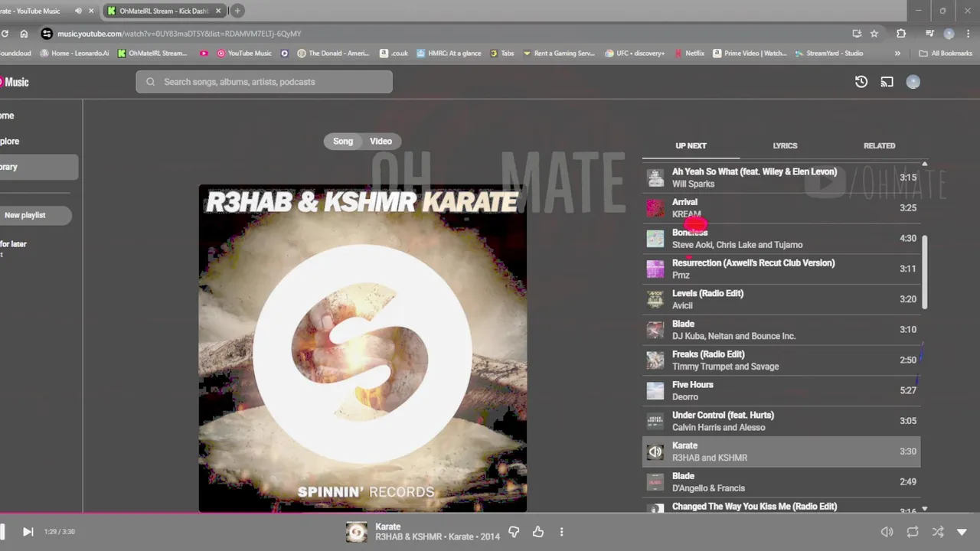The width and height of the screenshot is (980, 551).
Task: Open the Tabs bookmark folder
Action: [501, 54]
